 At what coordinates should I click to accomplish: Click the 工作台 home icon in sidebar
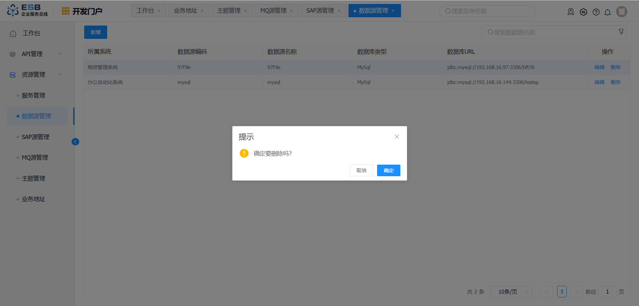pos(13,34)
